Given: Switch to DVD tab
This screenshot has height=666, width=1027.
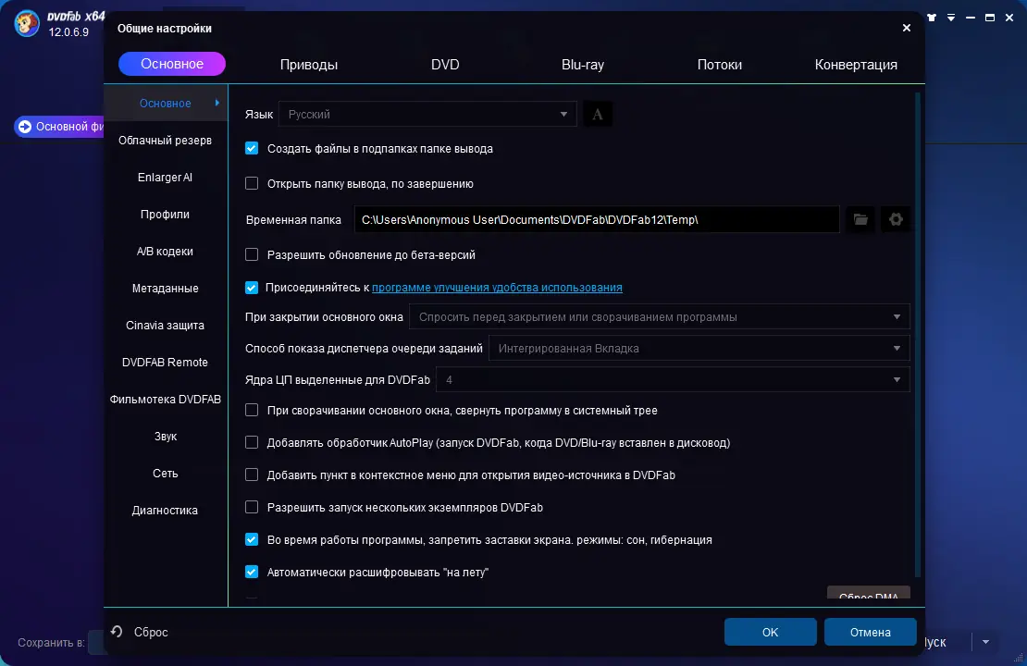Looking at the screenshot, I should pos(445,64).
